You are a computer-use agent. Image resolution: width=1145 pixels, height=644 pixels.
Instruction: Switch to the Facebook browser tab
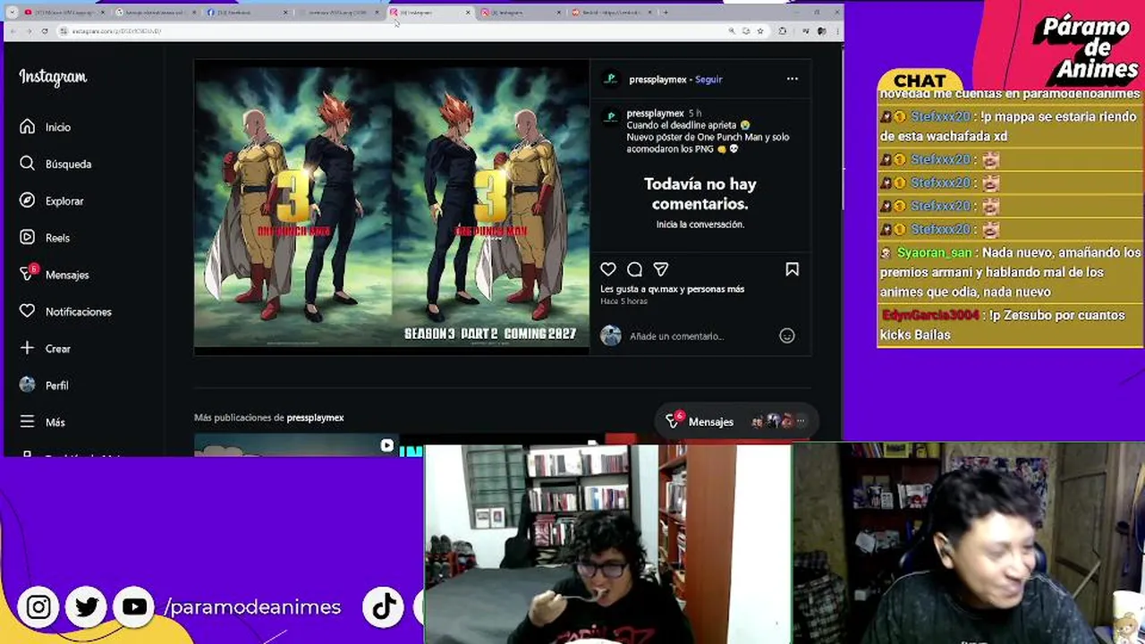pyautogui.click(x=247, y=13)
